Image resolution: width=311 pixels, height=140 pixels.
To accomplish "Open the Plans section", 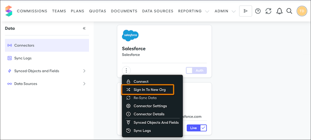I will pyautogui.click(x=77, y=11).
